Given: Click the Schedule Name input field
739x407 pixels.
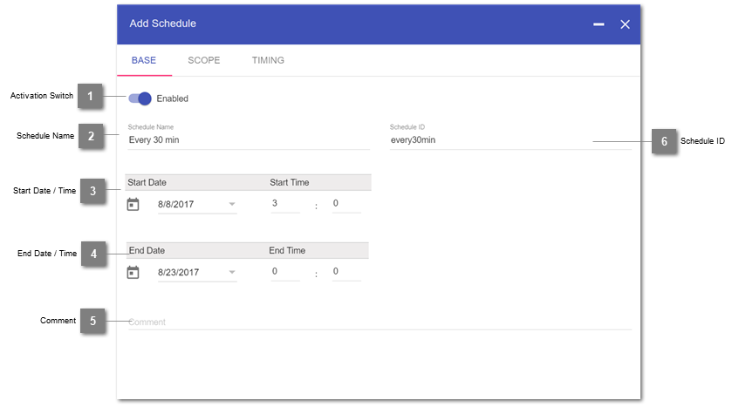Looking at the screenshot, I should [248, 139].
